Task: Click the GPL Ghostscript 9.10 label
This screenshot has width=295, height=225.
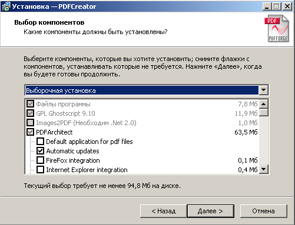Action: pos(65,113)
